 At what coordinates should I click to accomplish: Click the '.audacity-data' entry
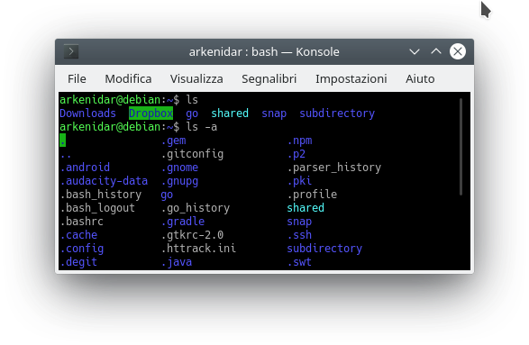[104, 181]
